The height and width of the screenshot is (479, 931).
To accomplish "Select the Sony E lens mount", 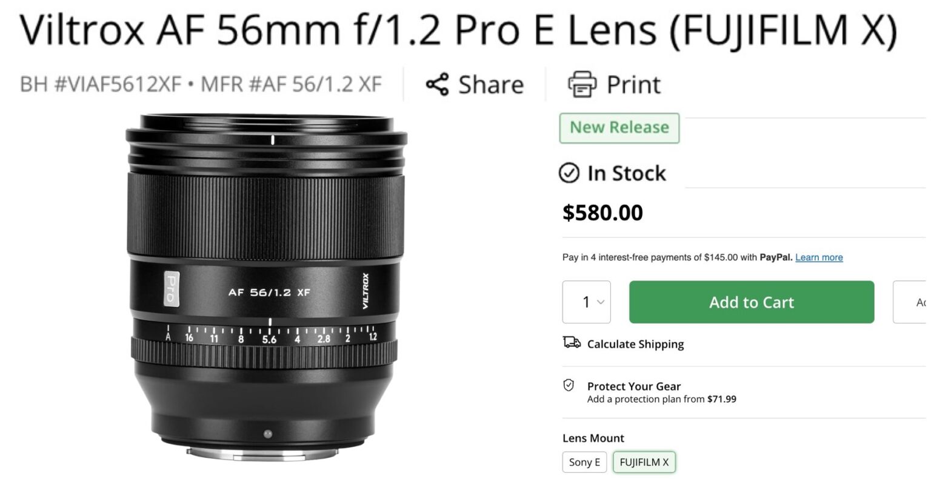I will [584, 461].
